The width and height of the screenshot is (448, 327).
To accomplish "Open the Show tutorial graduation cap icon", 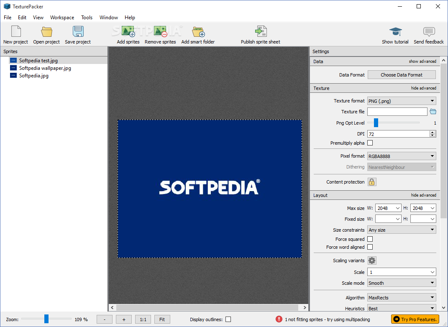I will point(395,31).
